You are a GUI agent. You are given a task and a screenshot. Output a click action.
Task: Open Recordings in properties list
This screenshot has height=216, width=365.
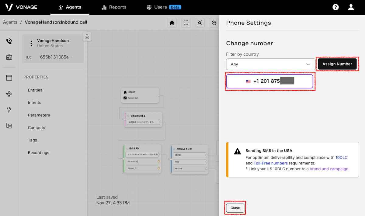(x=39, y=153)
